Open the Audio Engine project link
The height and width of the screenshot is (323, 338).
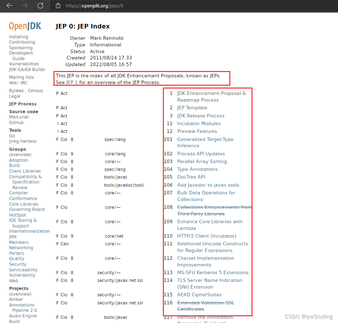coord(23,316)
